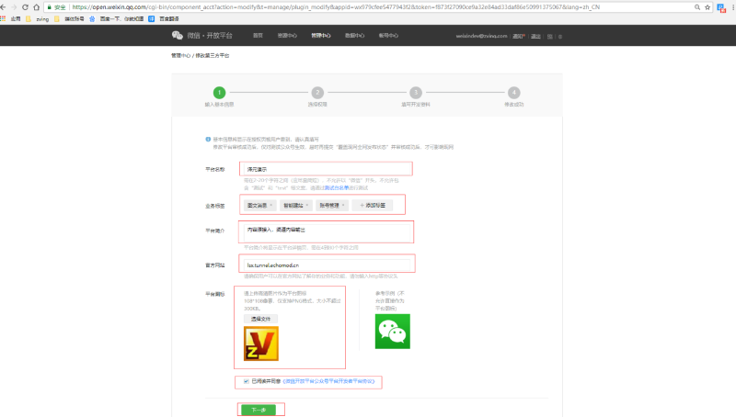Open 帐号中心 in the top navigation
736x417 pixels.
[388, 36]
